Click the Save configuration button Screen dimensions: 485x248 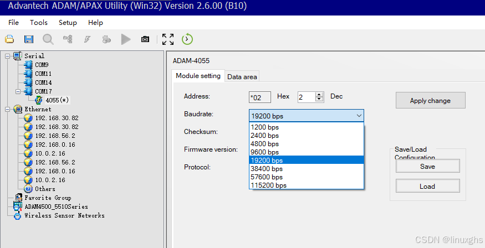pyautogui.click(x=427, y=166)
